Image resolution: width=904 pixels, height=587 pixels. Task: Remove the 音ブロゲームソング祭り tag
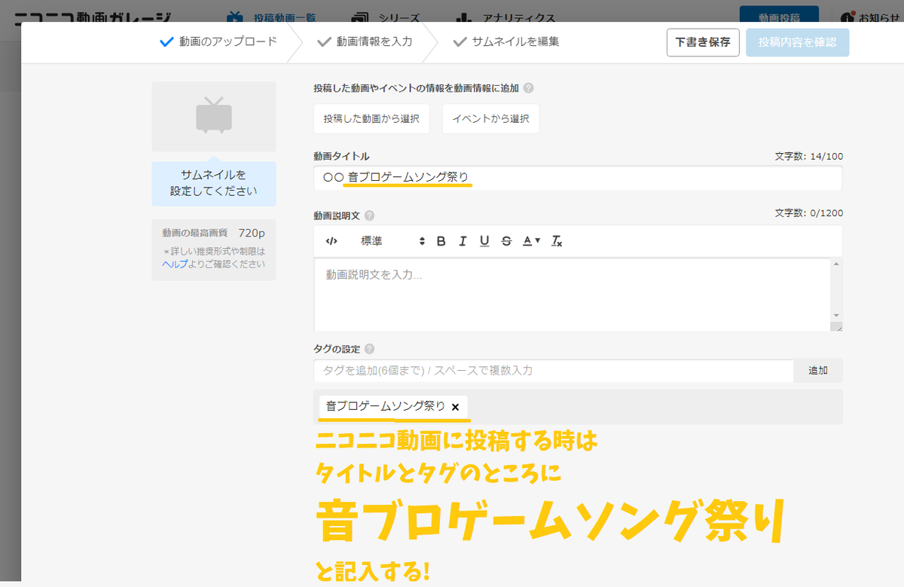coord(455,407)
